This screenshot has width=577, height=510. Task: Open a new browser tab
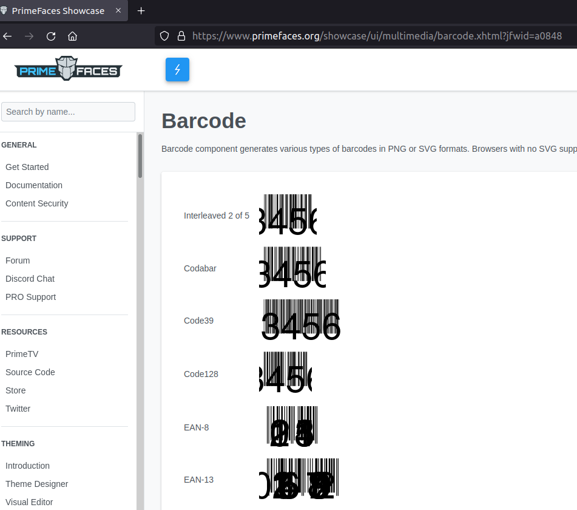click(x=141, y=10)
